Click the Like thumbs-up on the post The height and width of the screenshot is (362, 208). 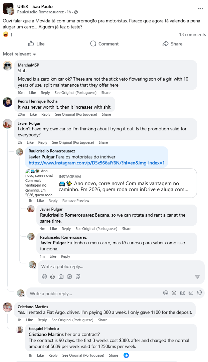pos(36,44)
